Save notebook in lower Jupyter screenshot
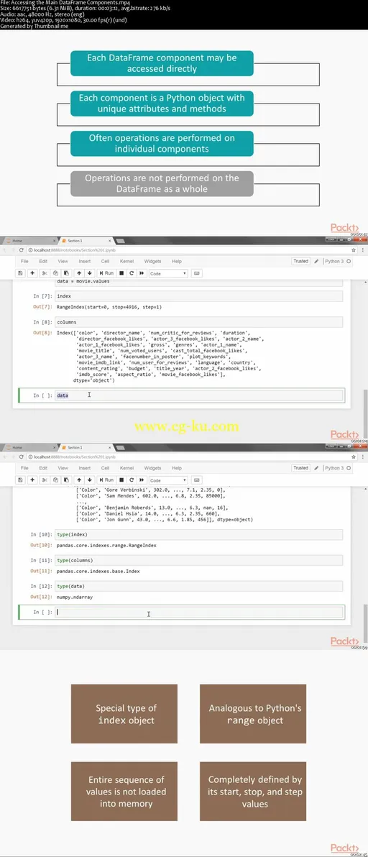Image resolution: width=368 pixels, height=857 pixels. point(20,480)
